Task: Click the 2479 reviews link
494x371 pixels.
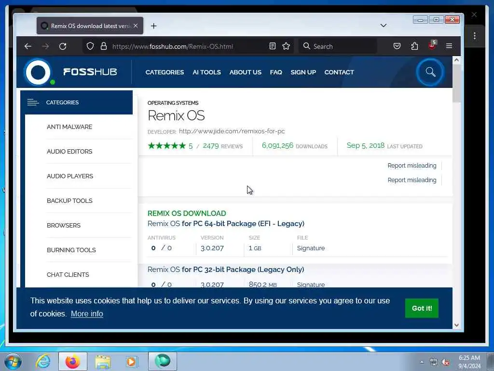Action: 222,146
